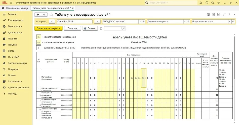Select the В weekend legend cell

[39, 48]
